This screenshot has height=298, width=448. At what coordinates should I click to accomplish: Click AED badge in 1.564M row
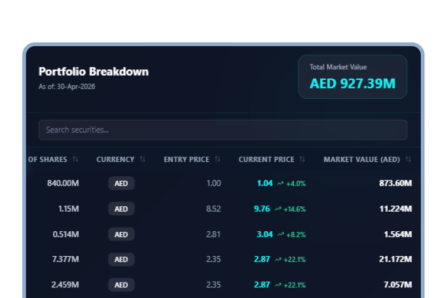pos(121,234)
